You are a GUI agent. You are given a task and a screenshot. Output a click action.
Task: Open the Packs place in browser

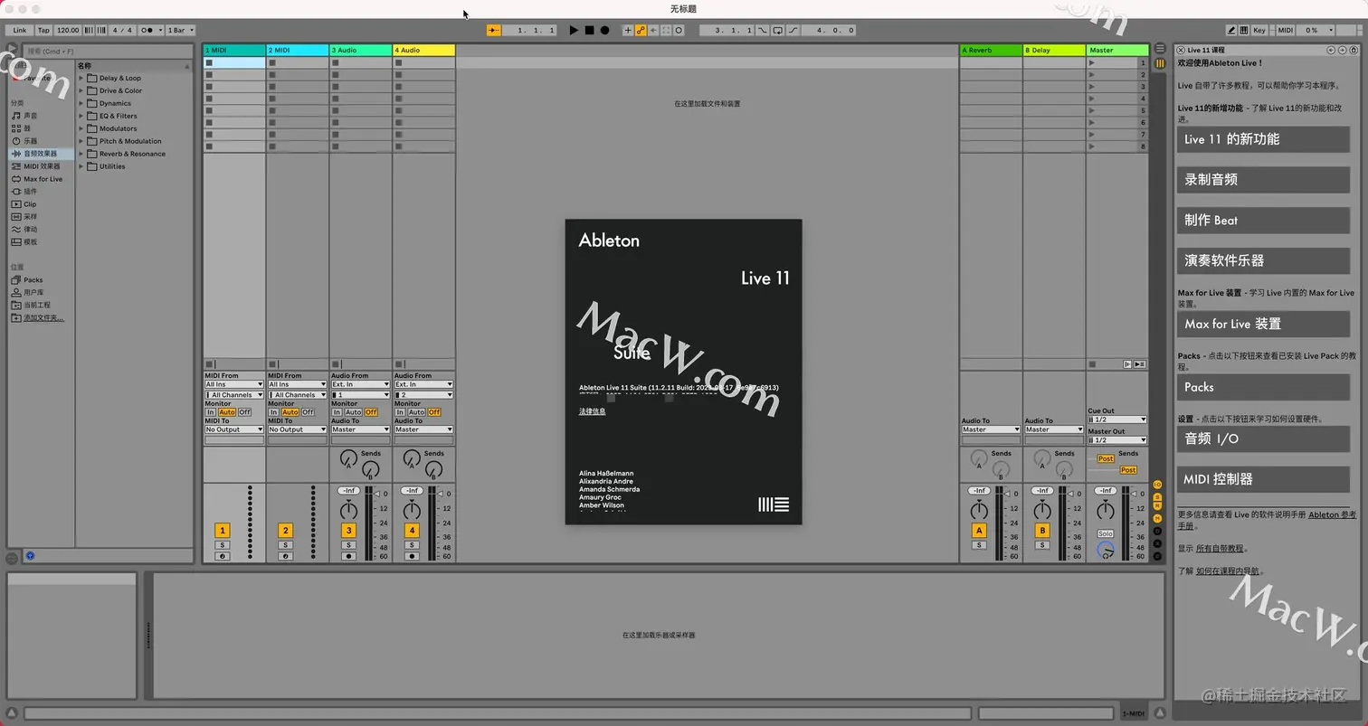(x=33, y=280)
